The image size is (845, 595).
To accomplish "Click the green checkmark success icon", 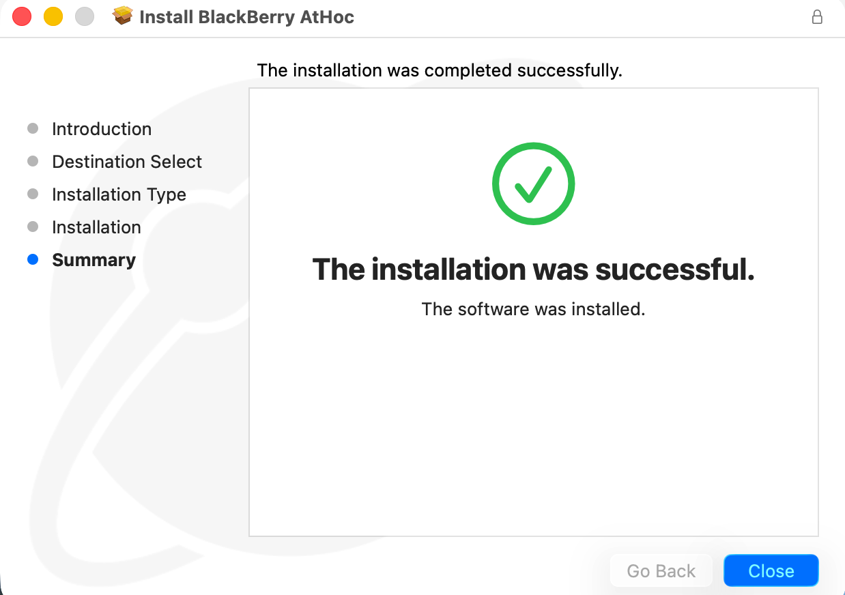I will coord(533,184).
